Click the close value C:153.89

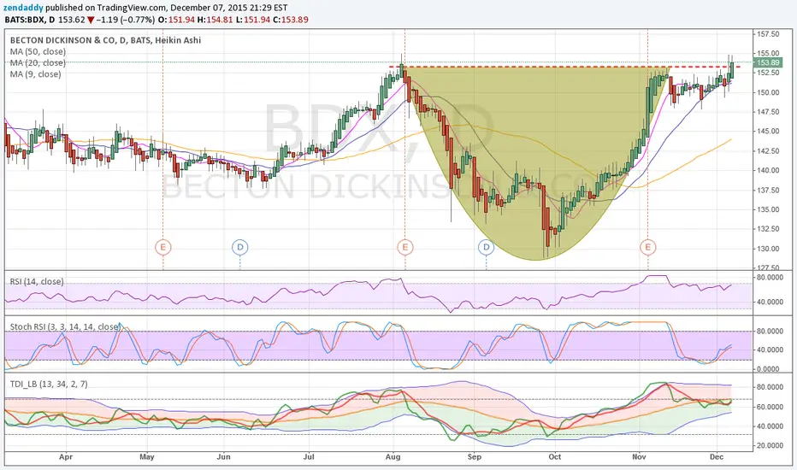290,20
